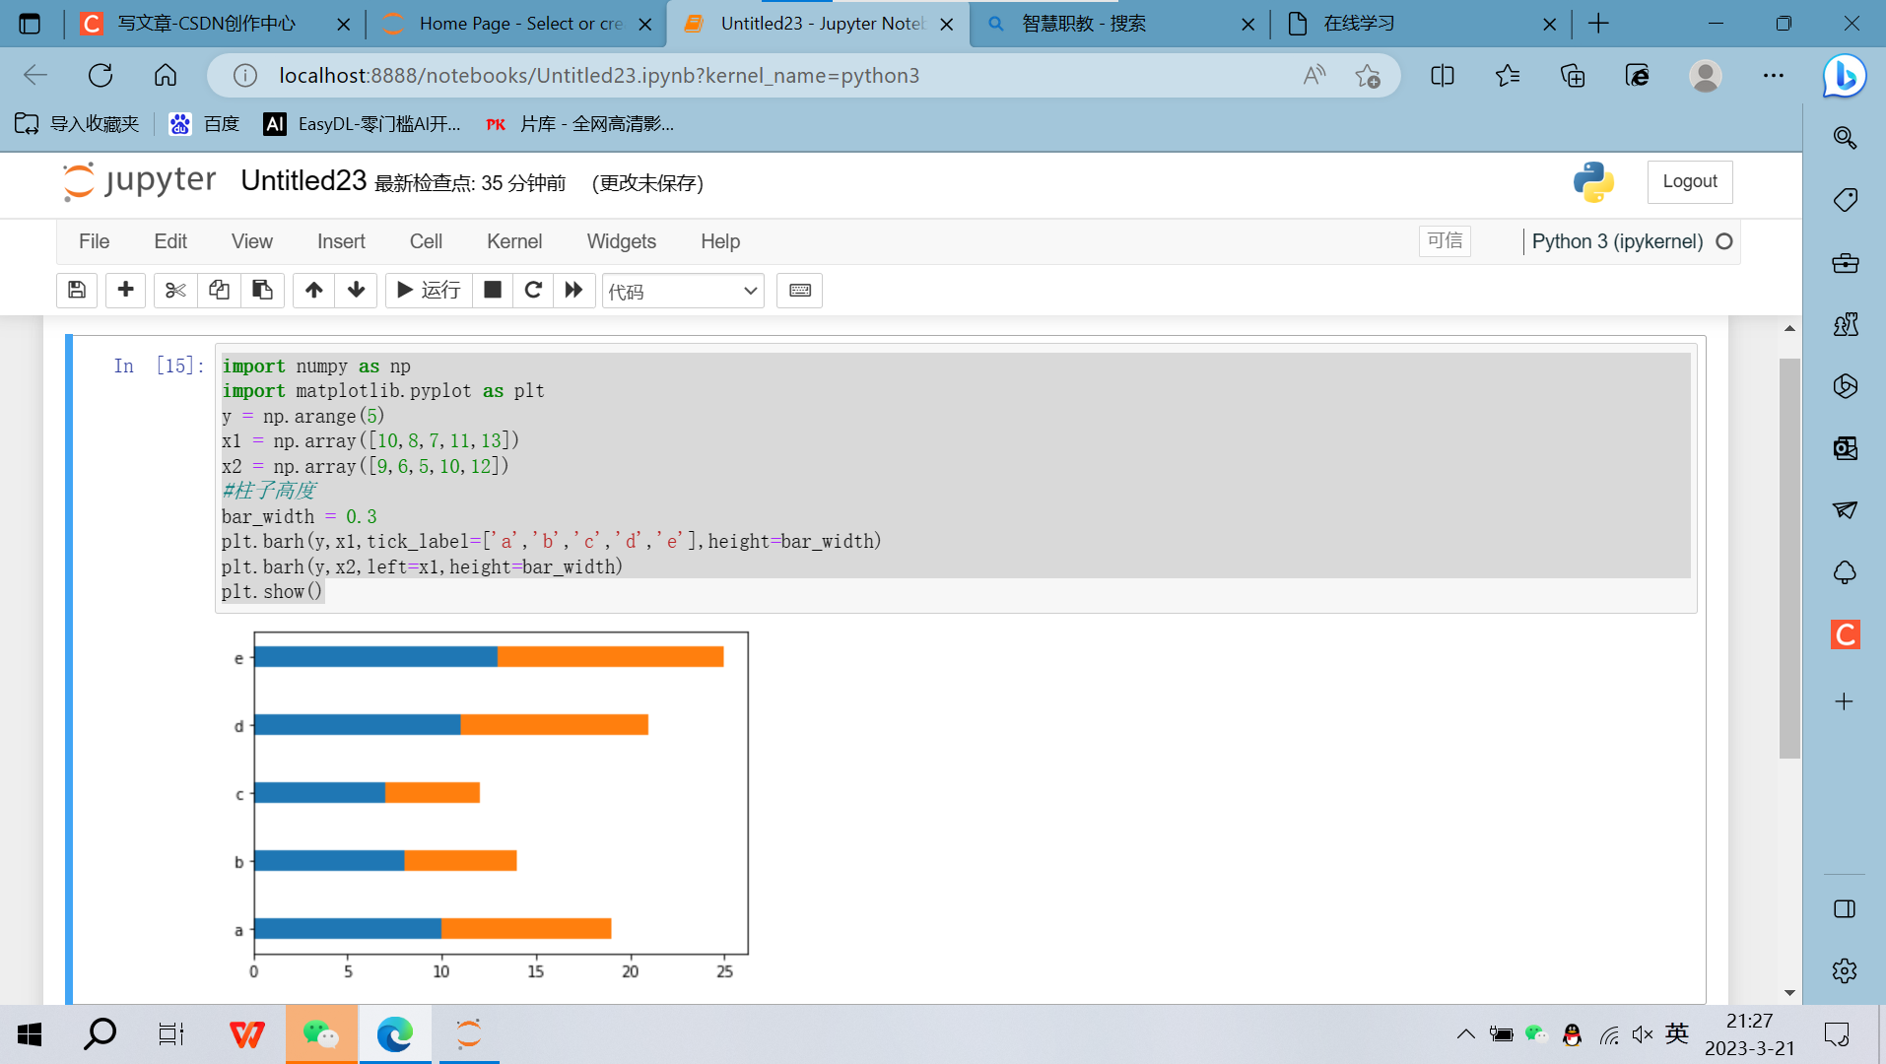
Task: Restart the kernel using restart icon
Action: (533, 290)
